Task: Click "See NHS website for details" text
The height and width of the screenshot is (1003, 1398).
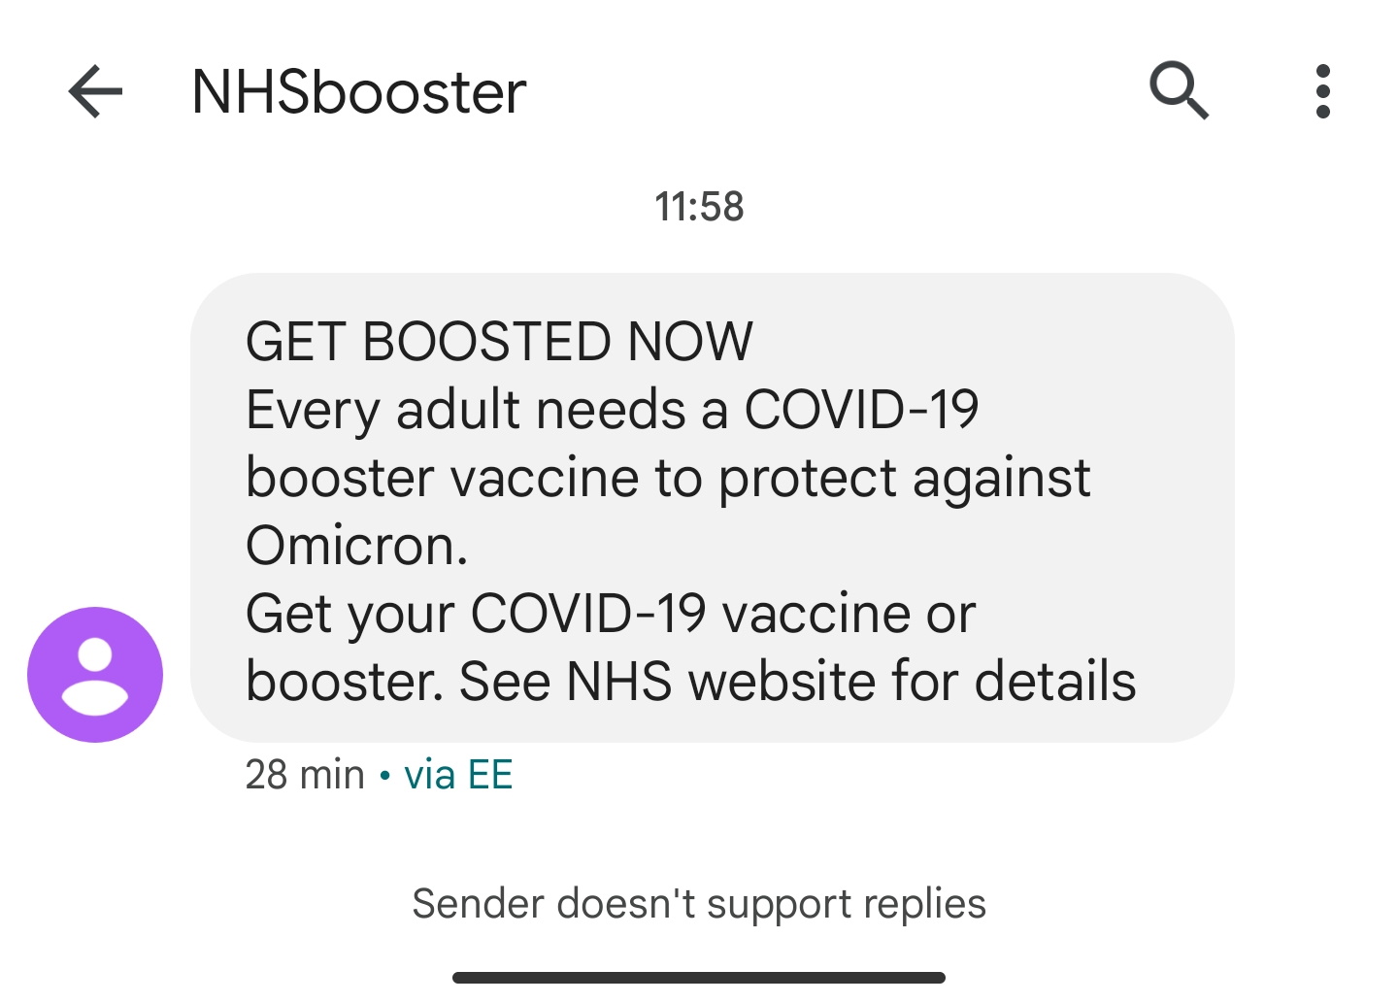Action: [x=797, y=682]
